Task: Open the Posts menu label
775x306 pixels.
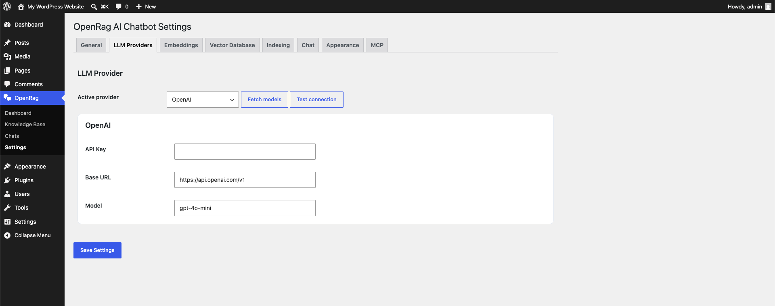Action: 22,43
